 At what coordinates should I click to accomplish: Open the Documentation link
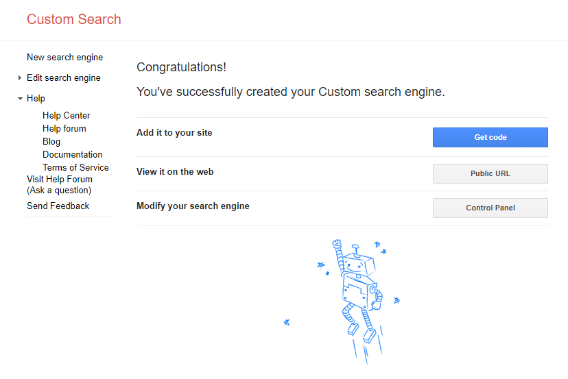point(72,155)
